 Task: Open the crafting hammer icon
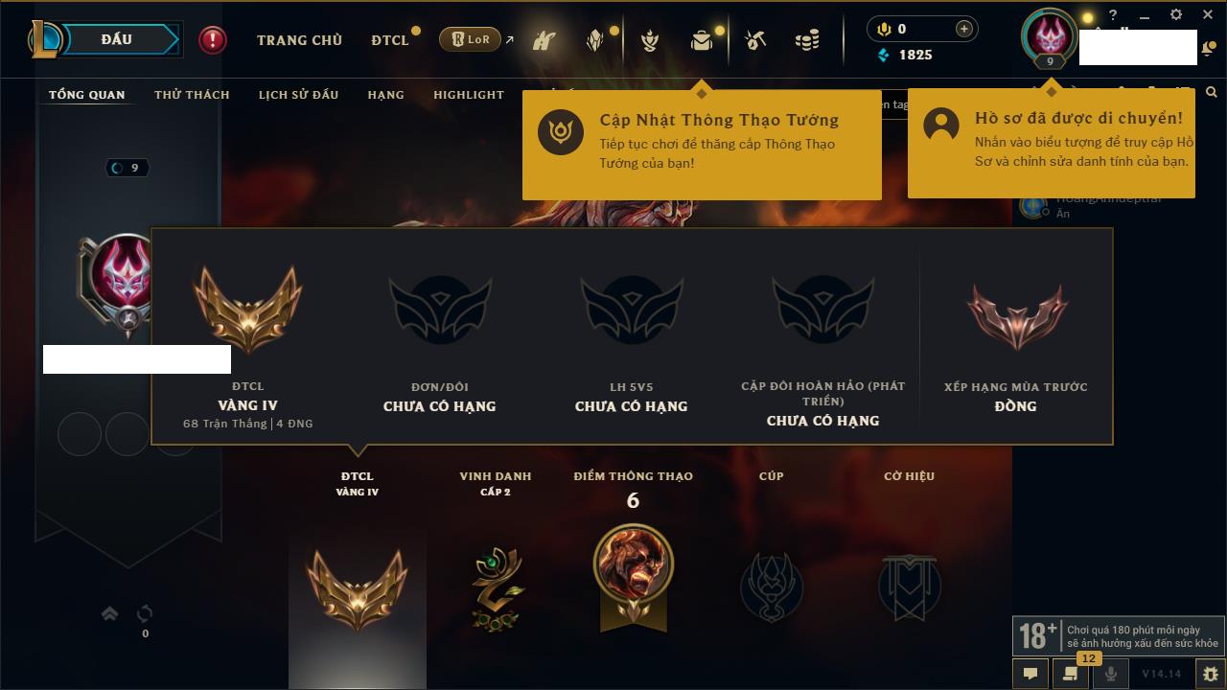[x=755, y=40]
